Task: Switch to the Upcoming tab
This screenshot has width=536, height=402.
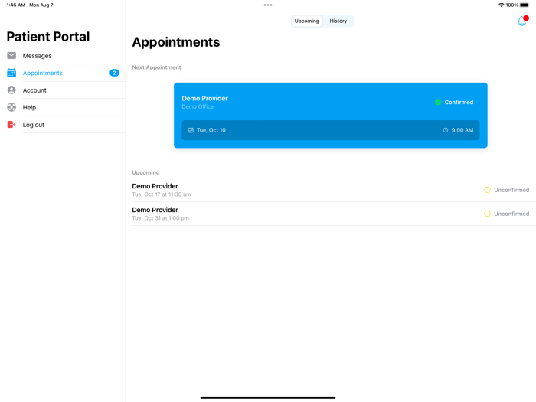Action: click(306, 21)
